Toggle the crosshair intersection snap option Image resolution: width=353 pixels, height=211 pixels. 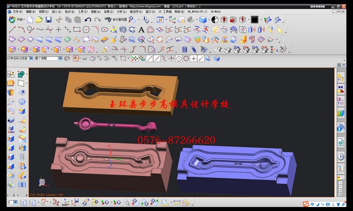[194, 59]
